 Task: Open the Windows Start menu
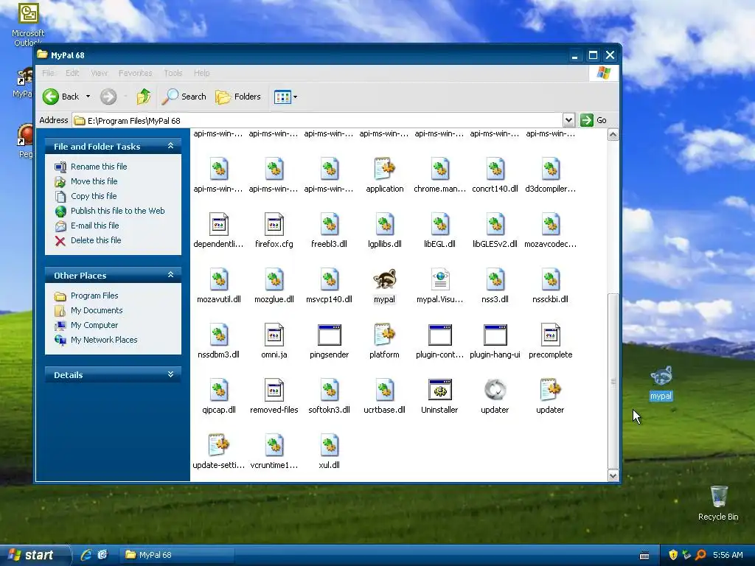pyautogui.click(x=35, y=555)
